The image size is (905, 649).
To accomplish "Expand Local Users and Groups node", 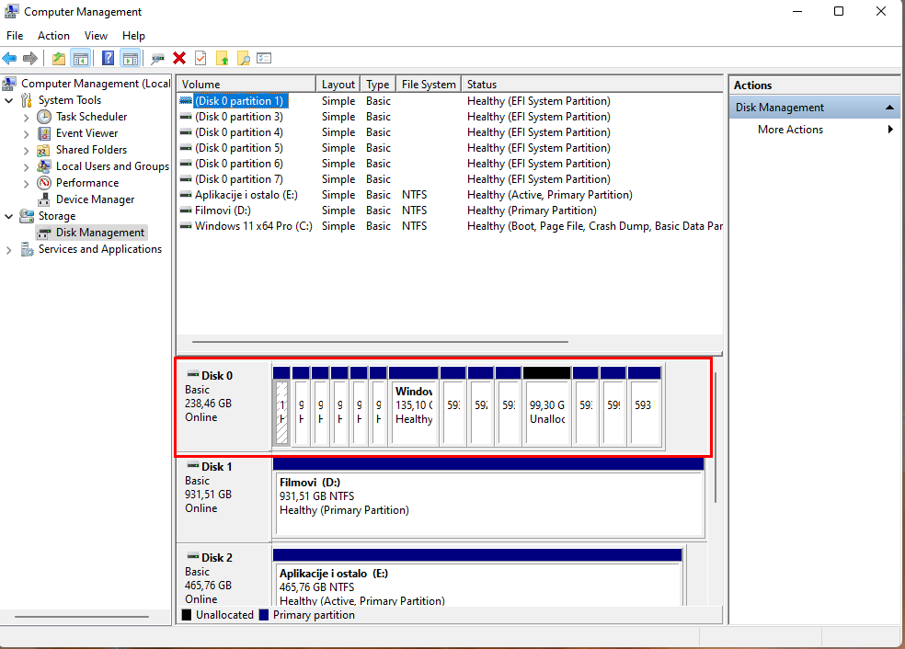I will point(26,167).
